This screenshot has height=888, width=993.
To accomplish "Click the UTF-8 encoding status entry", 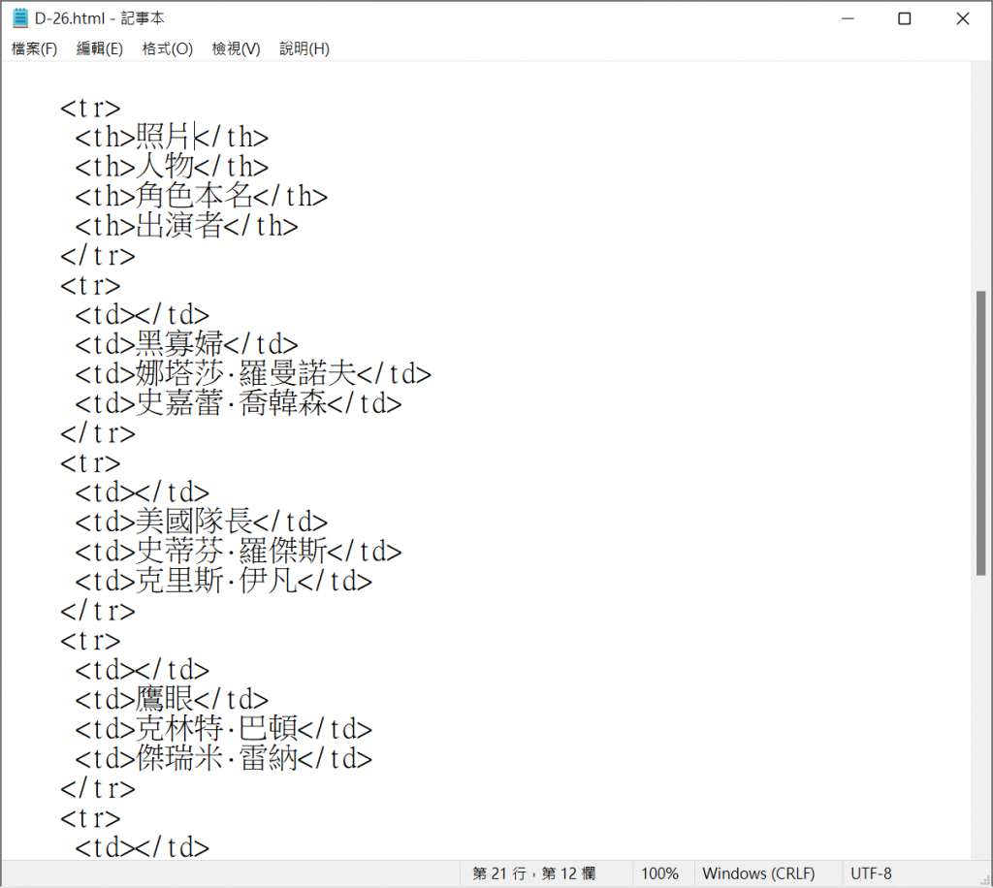I will (871, 874).
